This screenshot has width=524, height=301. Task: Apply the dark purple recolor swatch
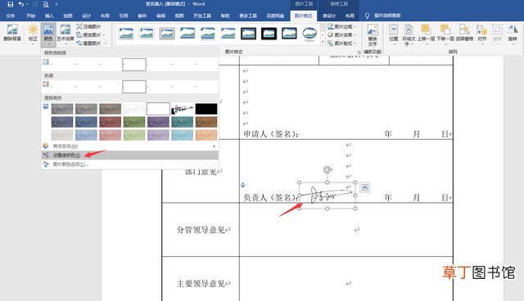pyautogui.click(x=158, y=122)
